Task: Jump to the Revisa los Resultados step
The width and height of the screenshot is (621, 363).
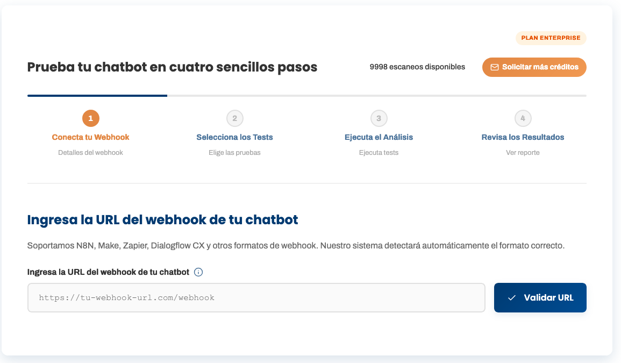Action: (523, 137)
